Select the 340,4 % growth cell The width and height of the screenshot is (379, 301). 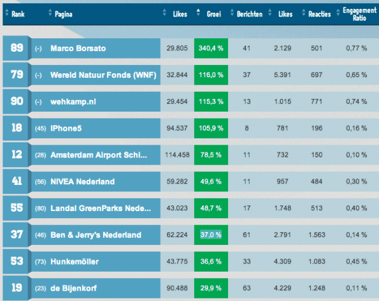(x=211, y=48)
